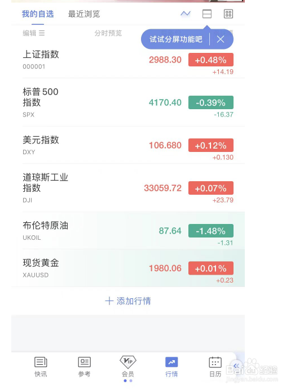Open the 美元指数 DXY quote row
The width and height of the screenshot is (295, 390).
pos(128,145)
